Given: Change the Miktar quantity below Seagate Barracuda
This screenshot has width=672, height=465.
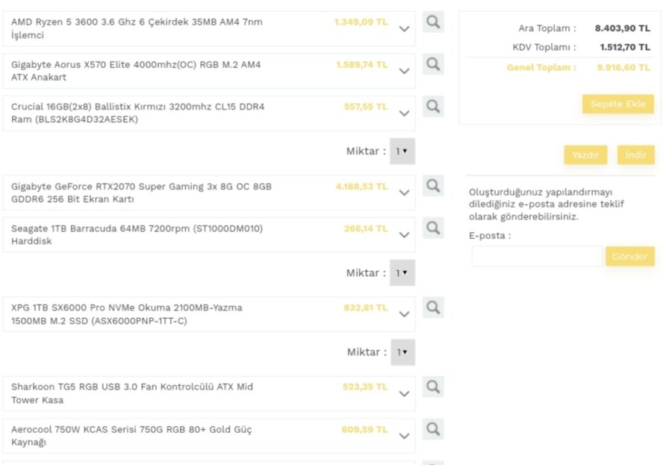Looking at the screenshot, I should coord(402,272).
